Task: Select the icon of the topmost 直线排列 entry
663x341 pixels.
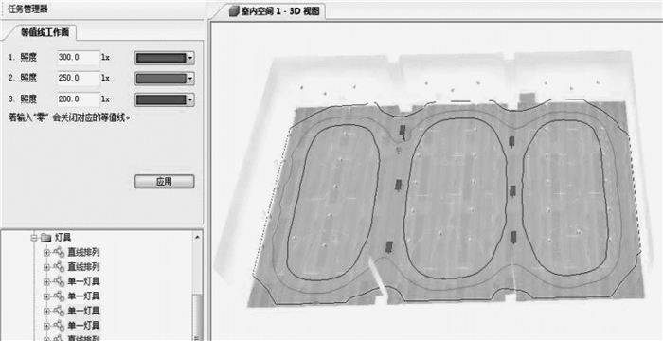Action: (x=59, y=253)
